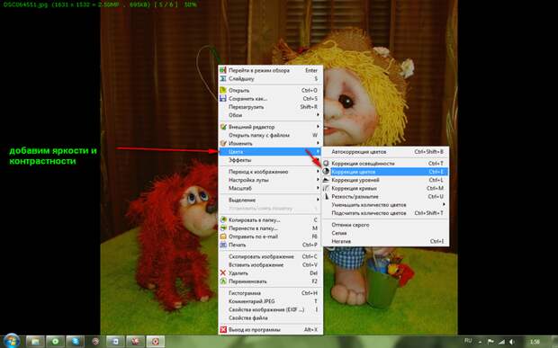Screen dimensions: 558x348
Task: Click the Печать printer icon
Action: [223, 245]
